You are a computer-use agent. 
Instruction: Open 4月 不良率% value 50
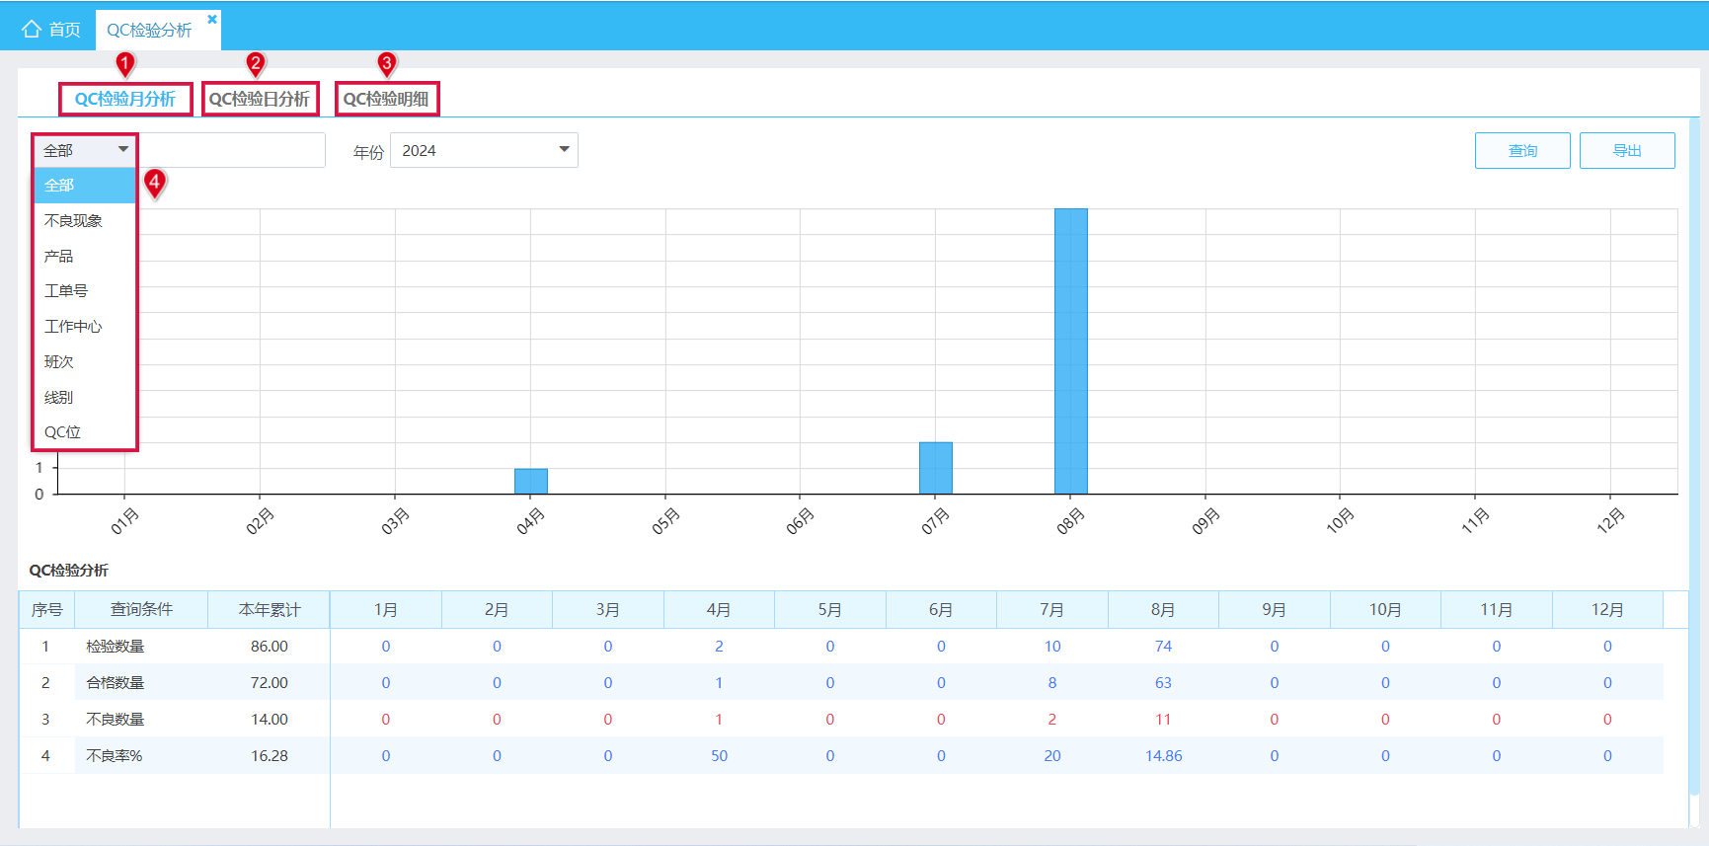719,756
